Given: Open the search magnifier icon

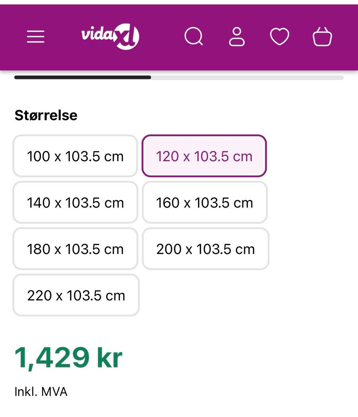Looking at the screenshot, I should (194, 36).
